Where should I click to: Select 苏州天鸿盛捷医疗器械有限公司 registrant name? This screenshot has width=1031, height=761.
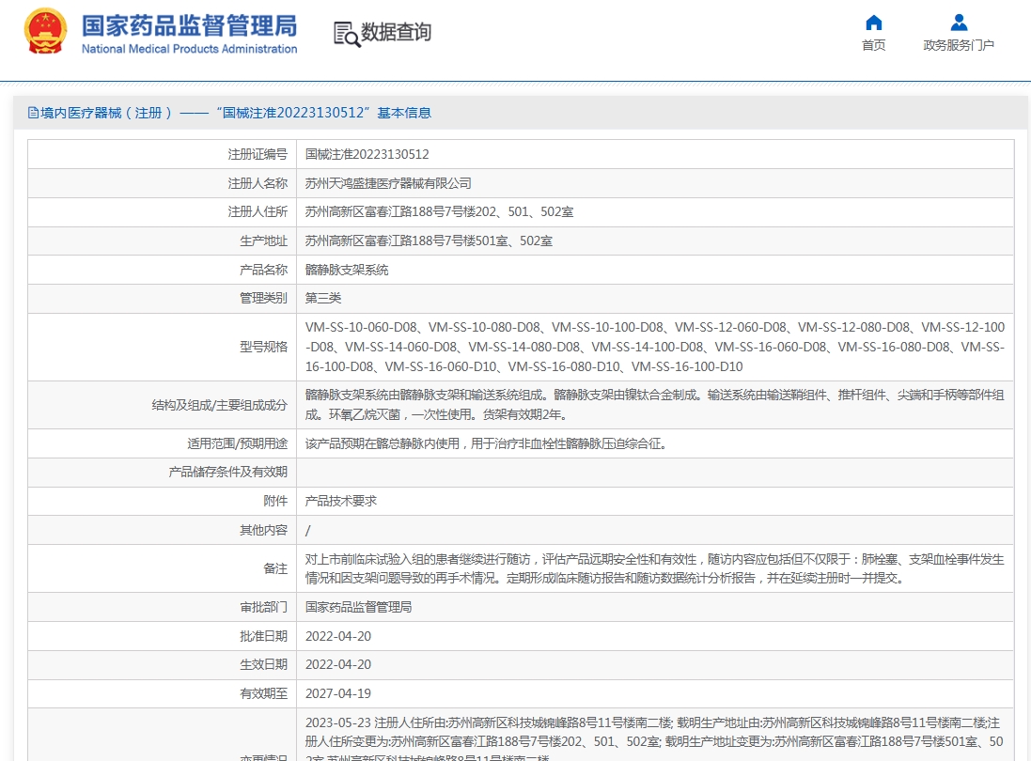point(388,183)
